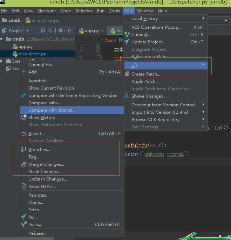
Task: Open the Window menu
Action: point(145,11)
